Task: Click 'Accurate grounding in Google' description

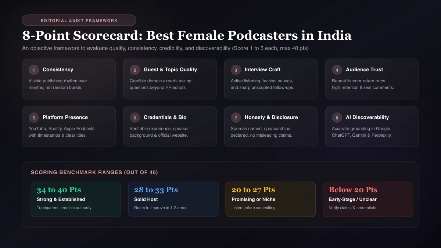Action: [362, 132]
